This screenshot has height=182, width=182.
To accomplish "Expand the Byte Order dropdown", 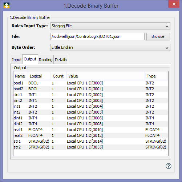I will pos(110,47).
